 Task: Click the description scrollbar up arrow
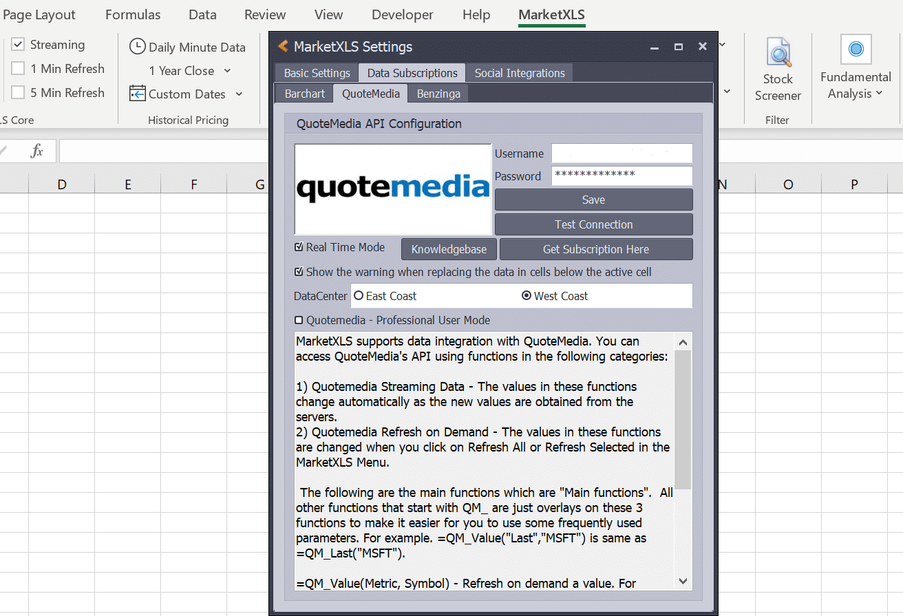click(x=683, y=342)
